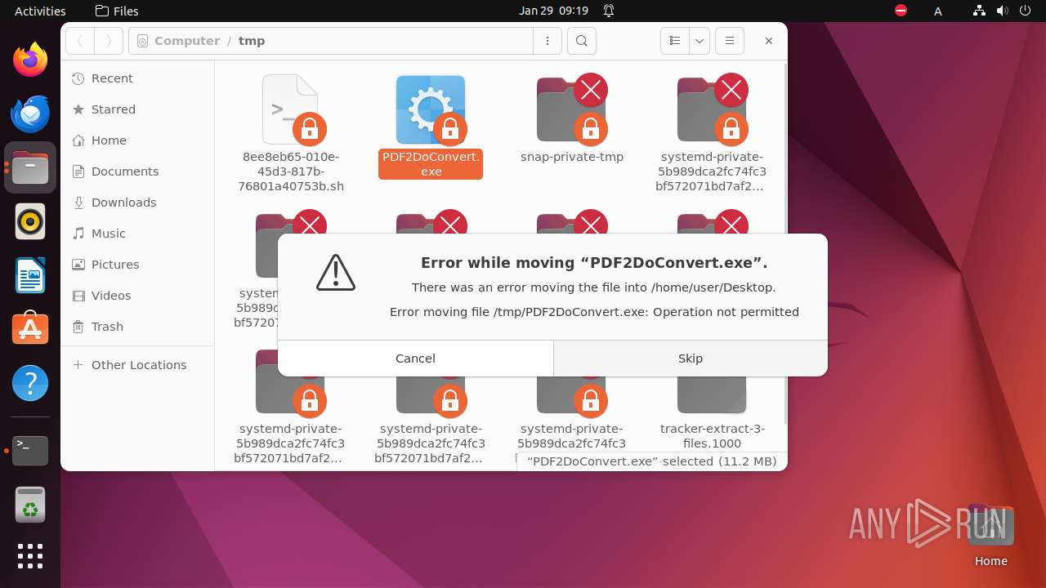Open Help from the dock
Screen dimensions: 1046x588
[x=30, y=383]
